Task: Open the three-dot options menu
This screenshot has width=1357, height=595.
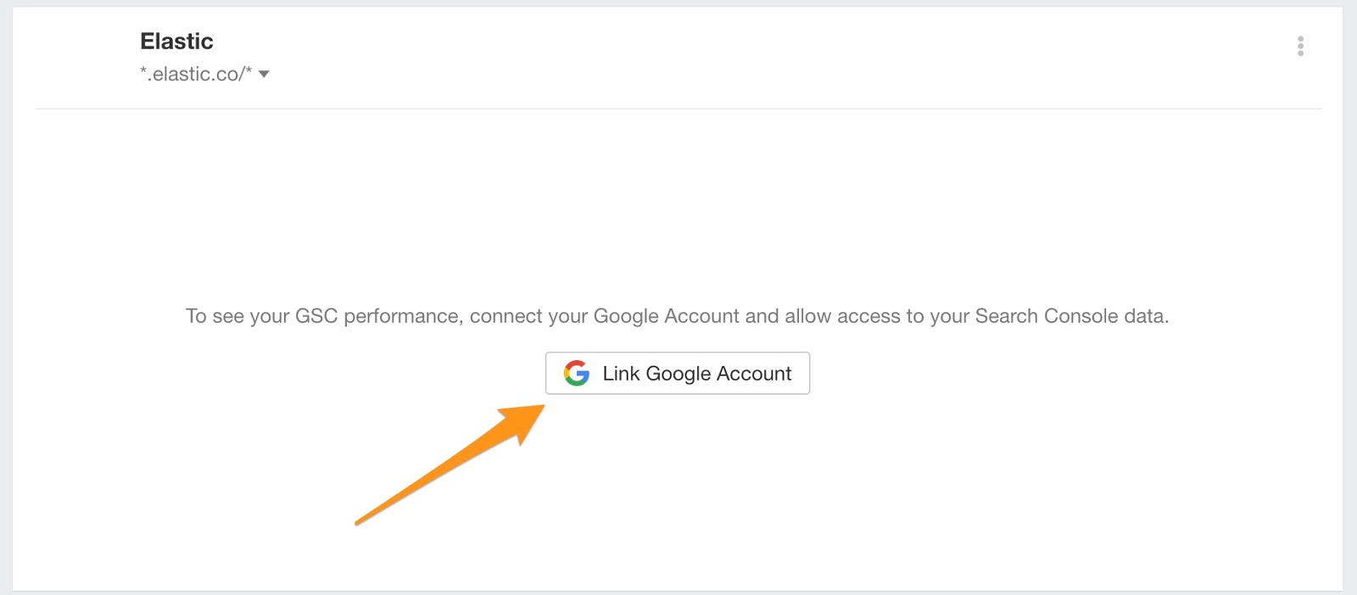Action: [1300, 46]
